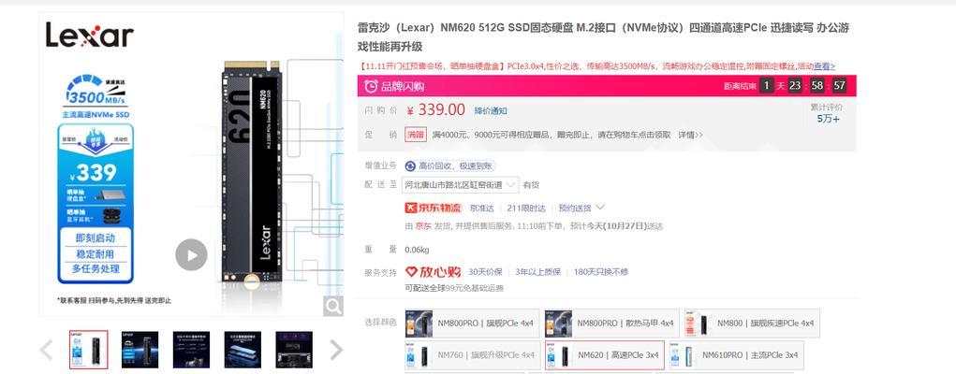Screen dimensions: 956x374
Task: Click 5万+ cumulative reviews count
Action: point(828,119)
